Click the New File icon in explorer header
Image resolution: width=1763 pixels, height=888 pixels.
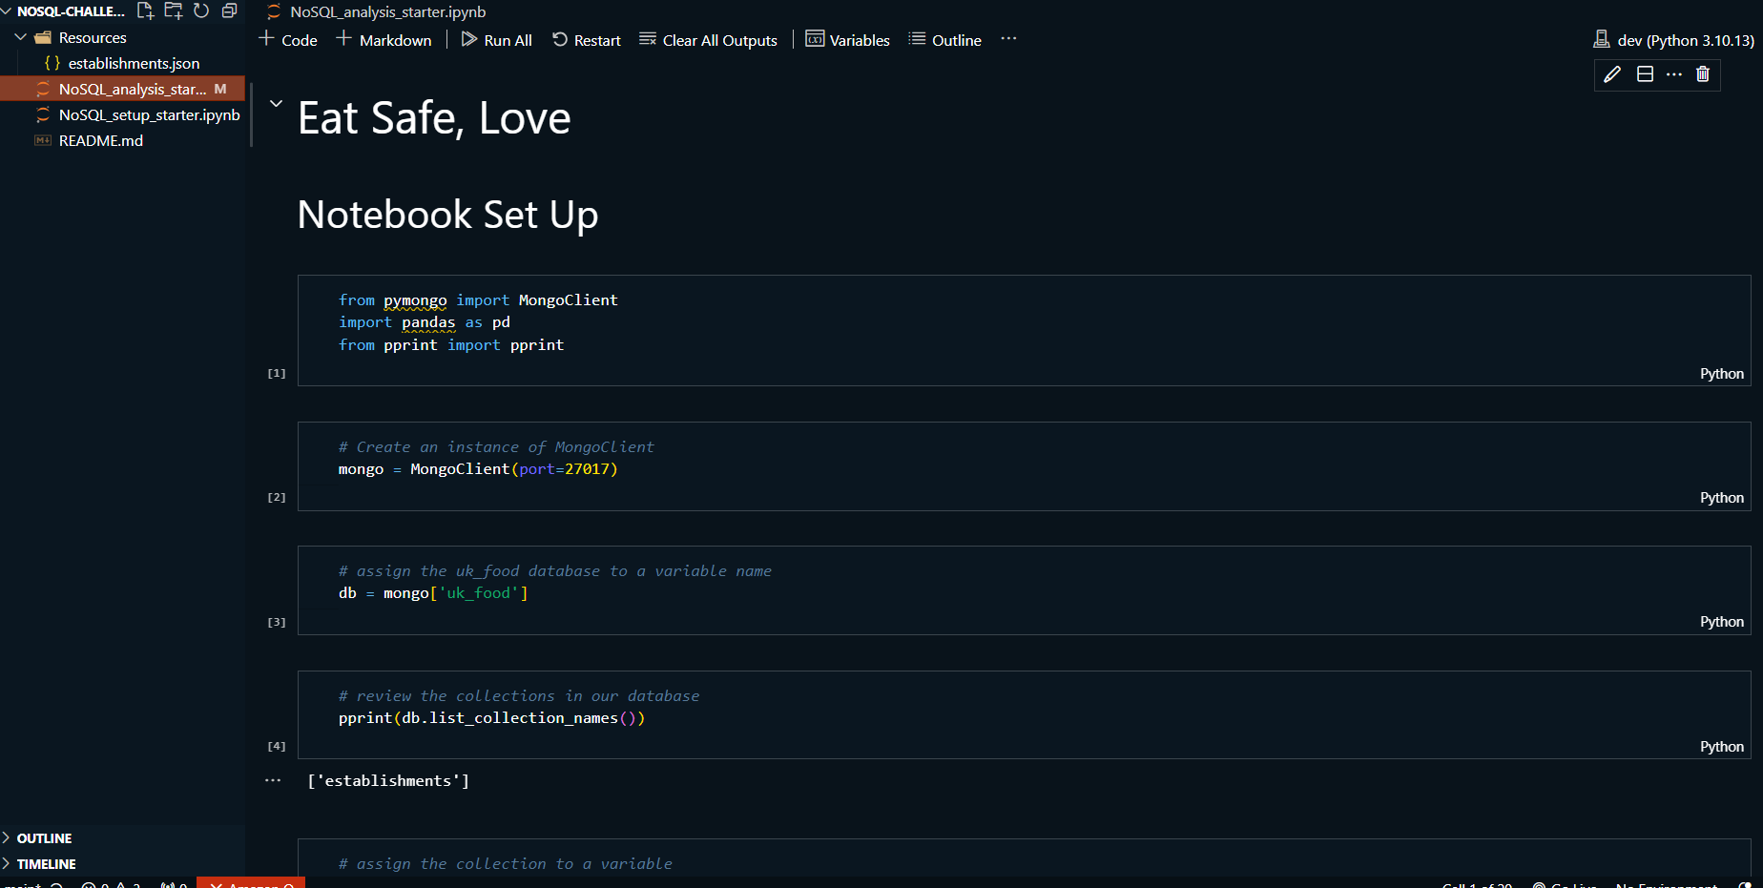(145, 11)
